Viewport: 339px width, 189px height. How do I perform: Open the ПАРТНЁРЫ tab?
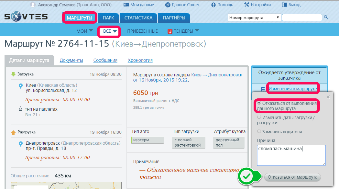point(174,18)
